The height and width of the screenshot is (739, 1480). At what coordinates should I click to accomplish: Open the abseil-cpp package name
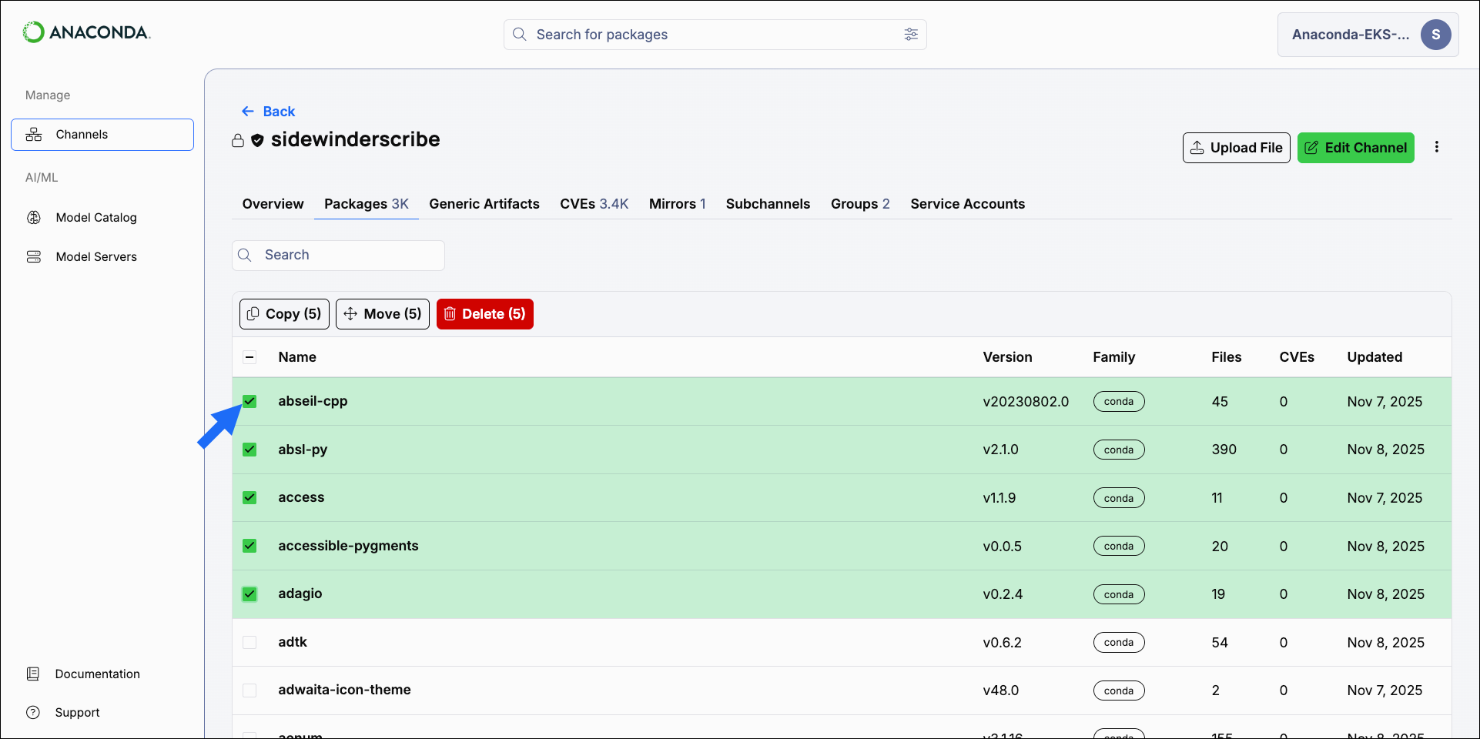313,401
